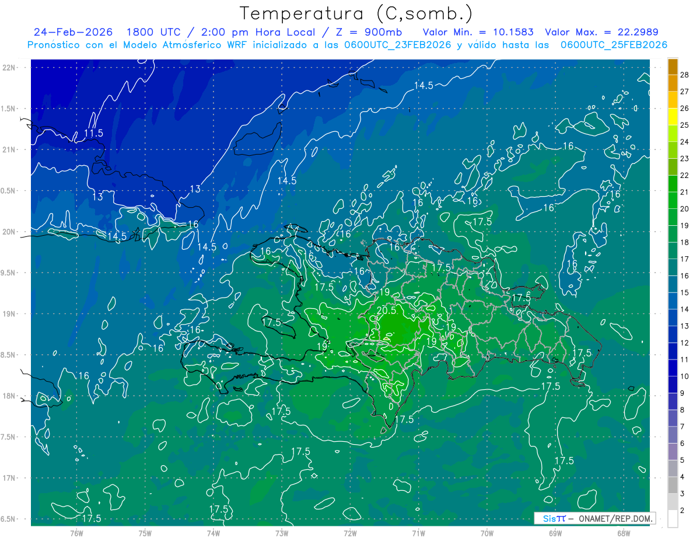This screenshot has height=541, width=700.
Task: Click 'Valor Max. = 22.2989' value
Action: (601, 32)
